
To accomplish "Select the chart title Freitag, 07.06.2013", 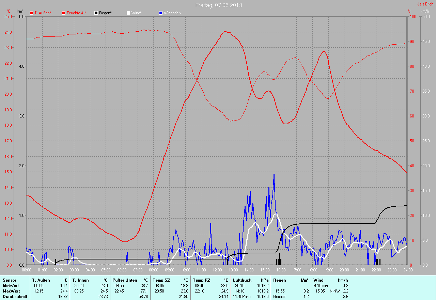I will click(x=219, y=5).
